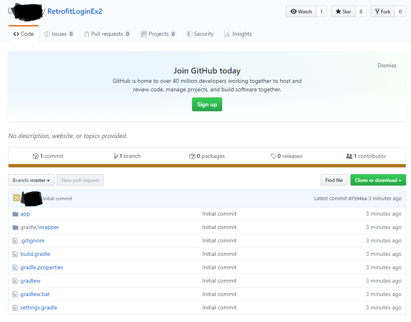Open the .gitignore file
Image resolution: width=411 pixels, height=322 pixels.
coord(32,240)
